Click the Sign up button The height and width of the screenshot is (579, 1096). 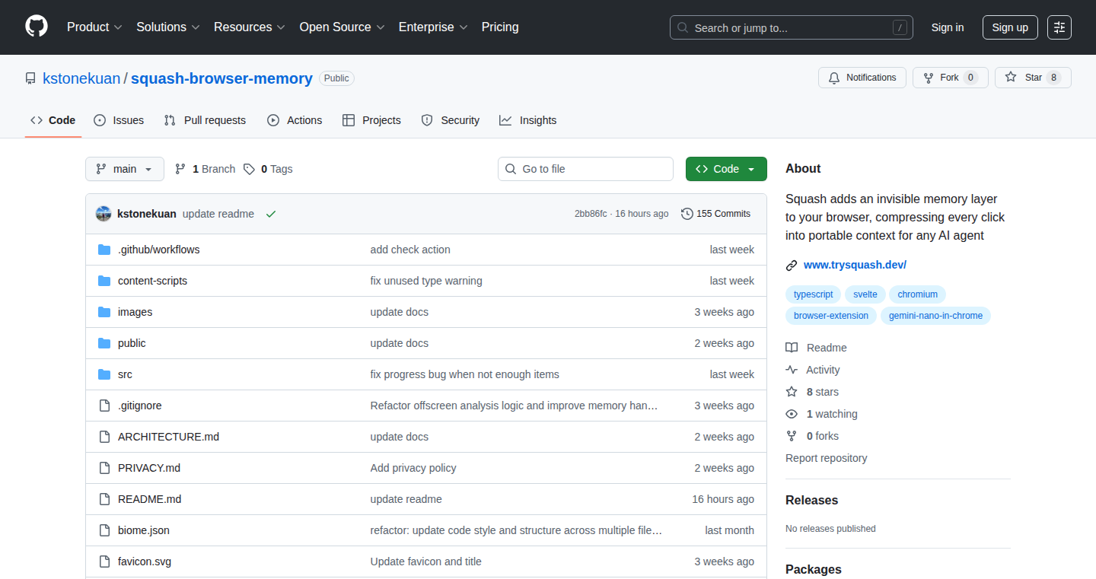click(1010, 27)
